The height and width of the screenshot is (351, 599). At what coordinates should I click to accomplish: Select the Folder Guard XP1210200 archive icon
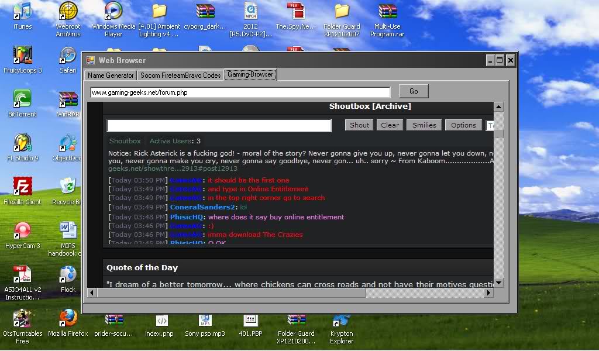point(296,329)
